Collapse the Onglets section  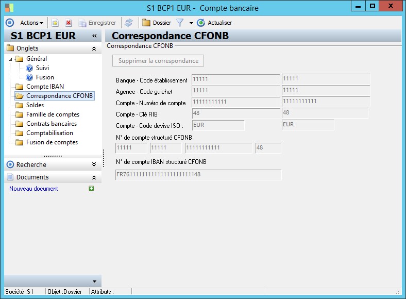click(94, 48)
